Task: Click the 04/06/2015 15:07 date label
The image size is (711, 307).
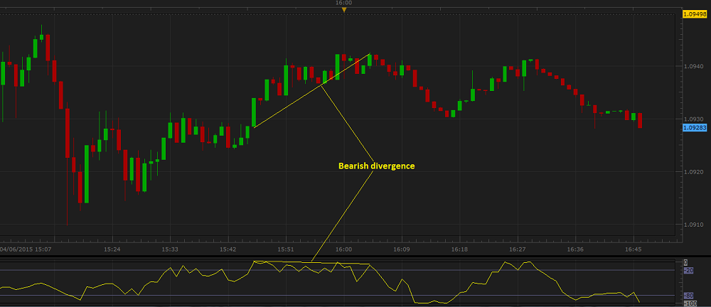Action: 26,249
